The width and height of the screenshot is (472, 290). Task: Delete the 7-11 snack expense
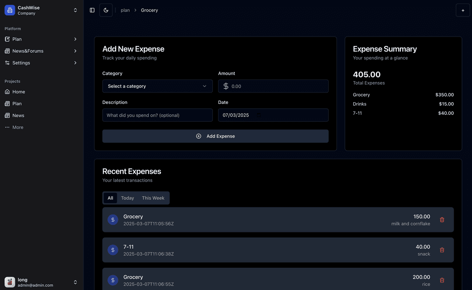(x=442, y=250)
